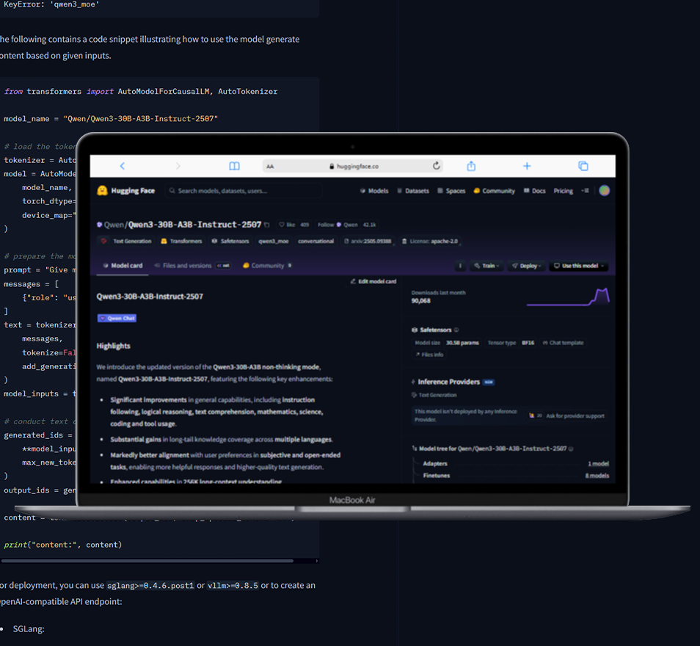This screenshot has height=646, width=700.
Task: Copy model name with copy icon
Action: point(266,225)
